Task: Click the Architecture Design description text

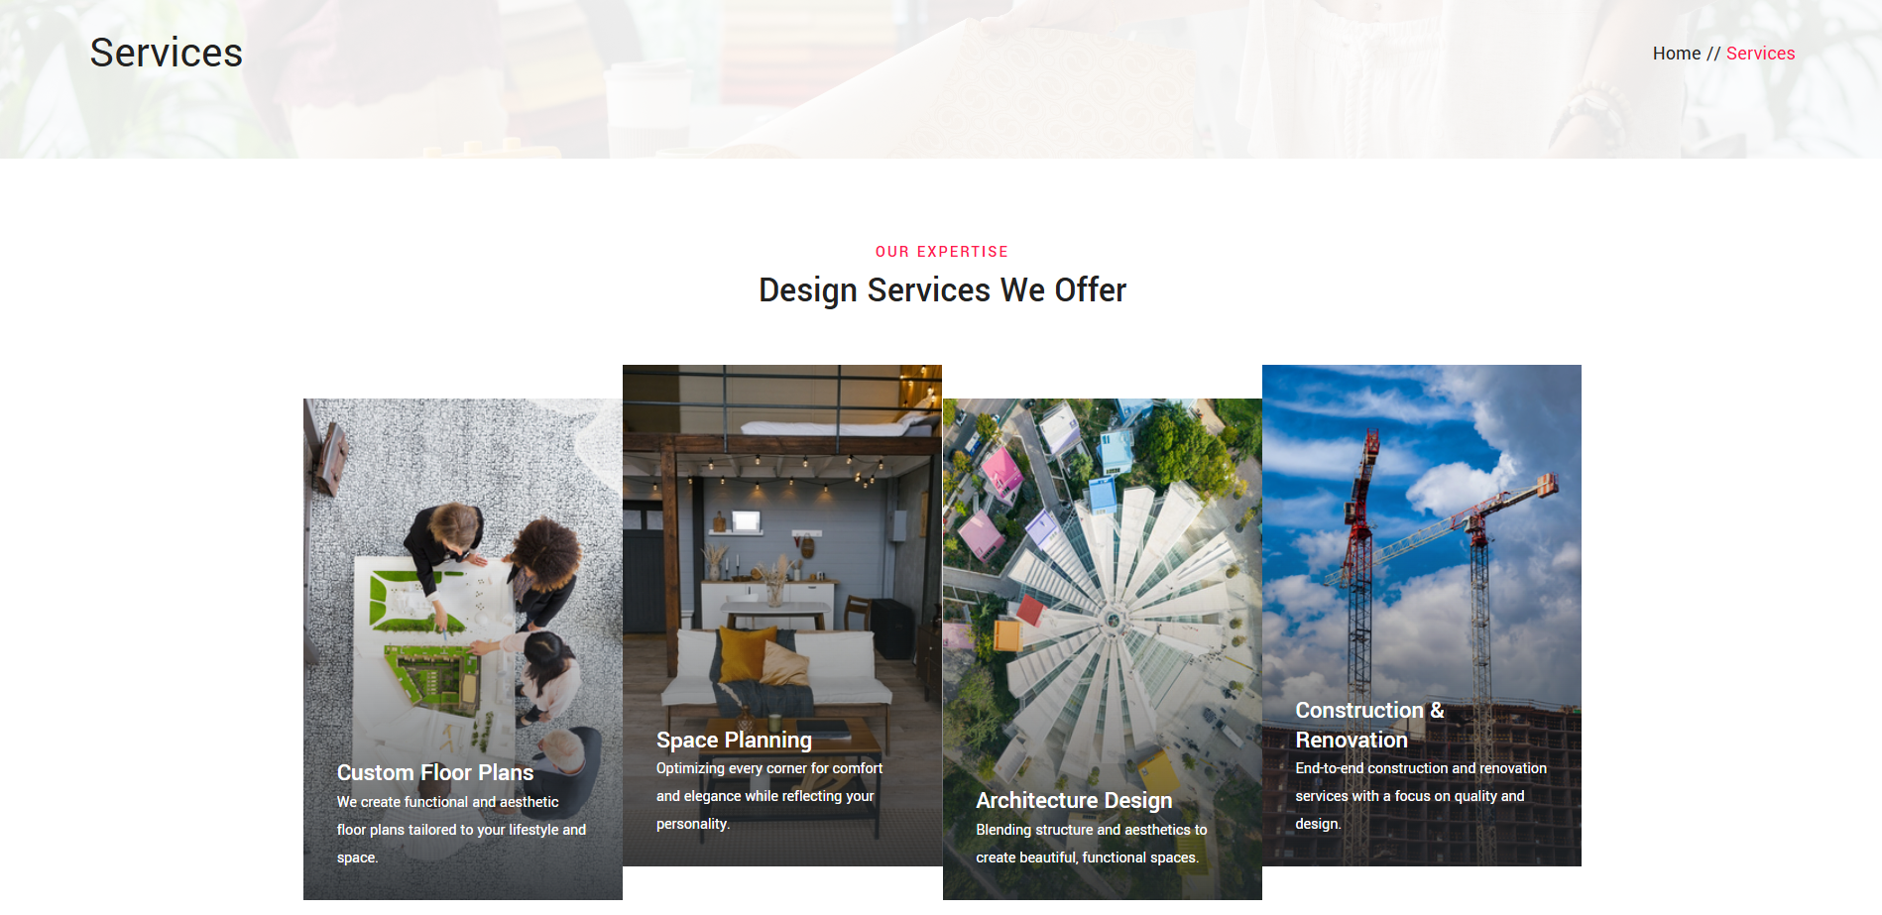Action: 1092,844
